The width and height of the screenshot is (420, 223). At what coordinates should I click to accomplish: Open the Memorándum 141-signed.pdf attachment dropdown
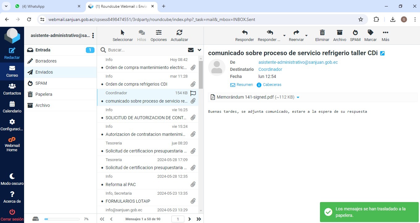(x=298, y=97)
